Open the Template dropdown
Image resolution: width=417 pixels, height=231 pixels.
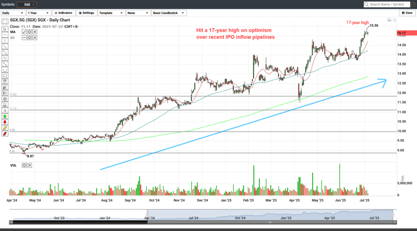click(x=111, y=13)
